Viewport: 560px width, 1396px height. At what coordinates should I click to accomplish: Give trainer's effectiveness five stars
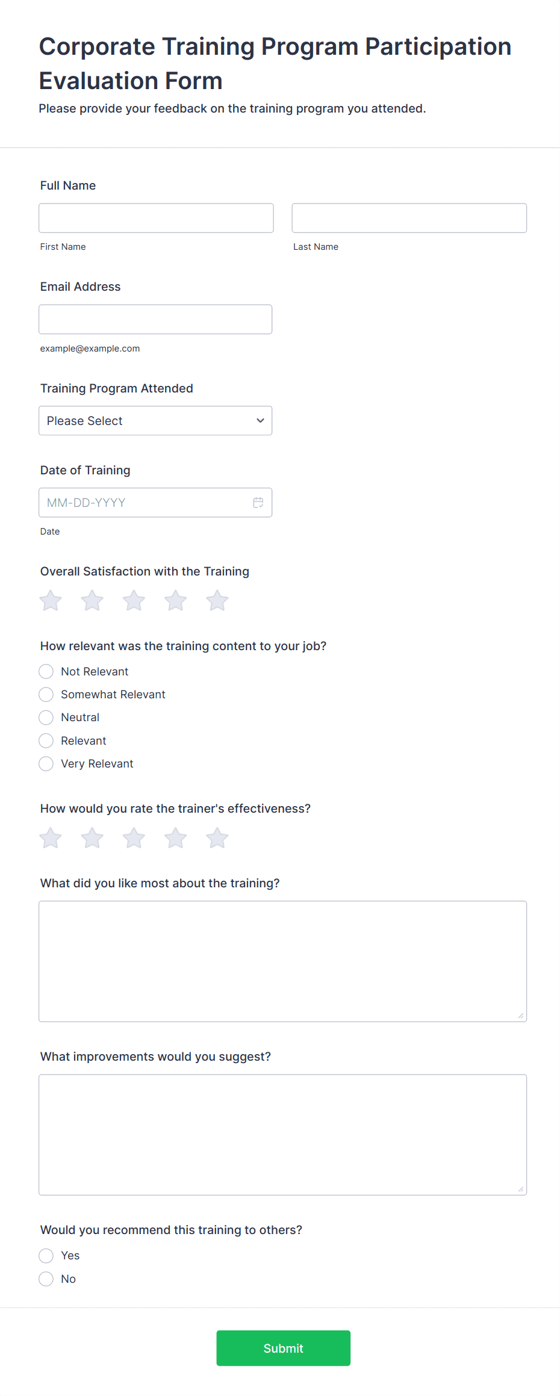pos(217,838)
